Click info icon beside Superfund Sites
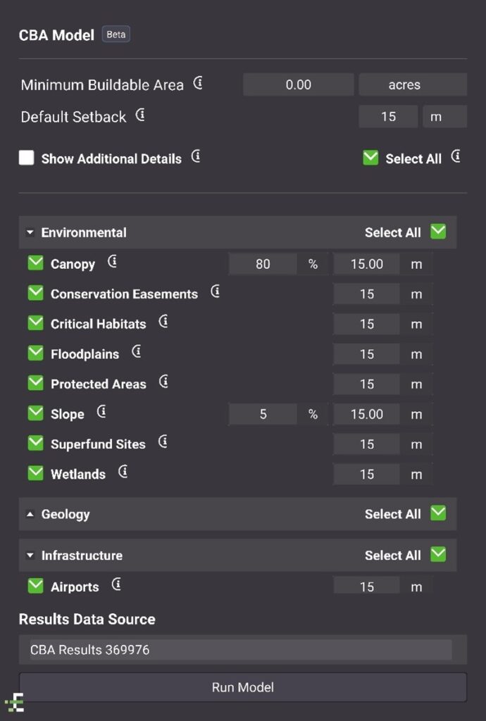 pos(163,442)
